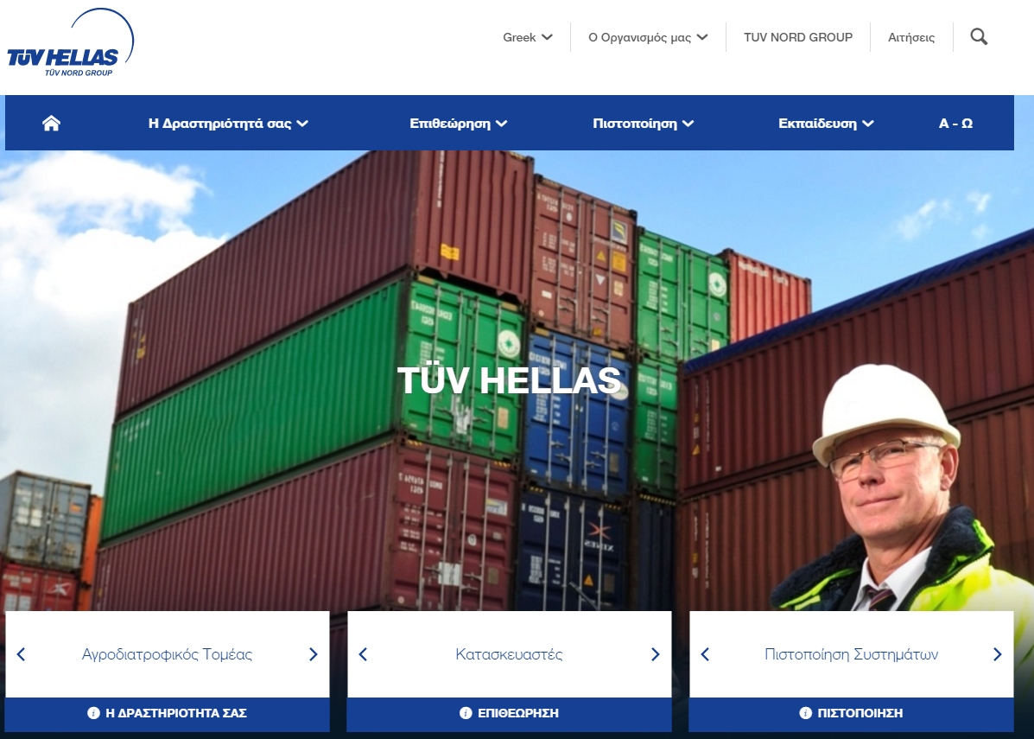Open the search magnifier icon
1034x739 pixels.
[979, 37]
